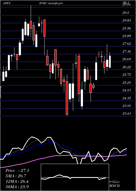
Task: Click inside the MACD inset chart box
Action: pyautogui.click(x=75, y=177)
